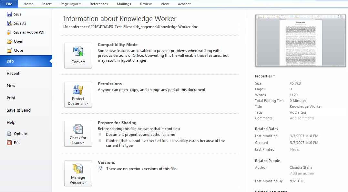348x192 pixels.
Task: Choose Save & Send in the sidebar
Action: [x=19, y=110]
